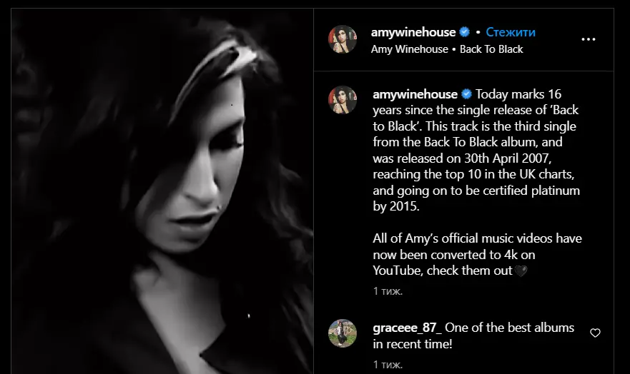
Task: Select "Back To Black" audio title in header
Action: click(x=491, y=49)
